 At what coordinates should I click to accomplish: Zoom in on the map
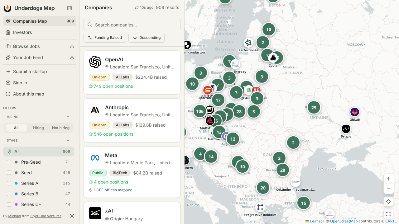(388, 179)
